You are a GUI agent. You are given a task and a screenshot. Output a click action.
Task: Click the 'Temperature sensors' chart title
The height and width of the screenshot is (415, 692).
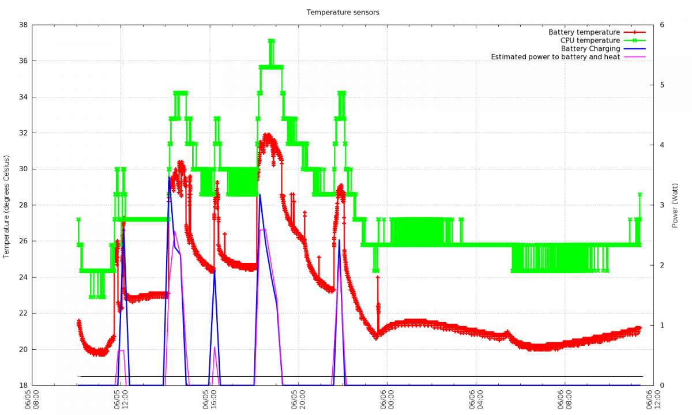(343, 12)
